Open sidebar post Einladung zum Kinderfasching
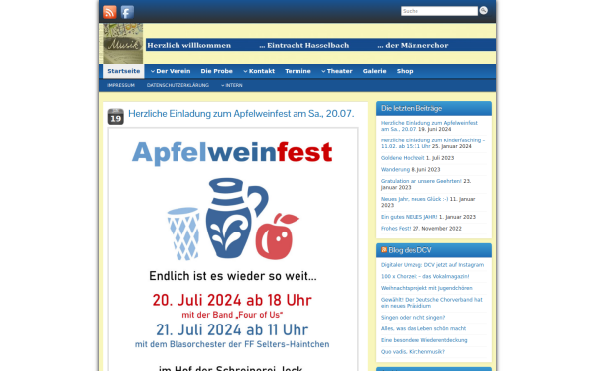Image resolution: width=595 pixels, height=371 pixels. click(x=432, y=143)
